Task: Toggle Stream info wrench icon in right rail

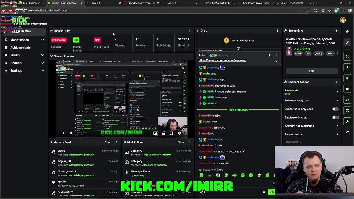Action: coord(347,121)
